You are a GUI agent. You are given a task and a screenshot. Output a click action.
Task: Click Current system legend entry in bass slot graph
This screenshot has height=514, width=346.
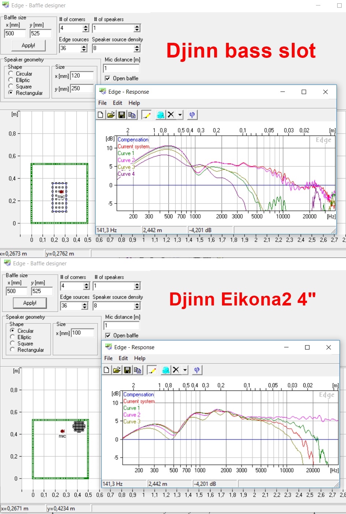pyautogui.click(x=133, y=146)
